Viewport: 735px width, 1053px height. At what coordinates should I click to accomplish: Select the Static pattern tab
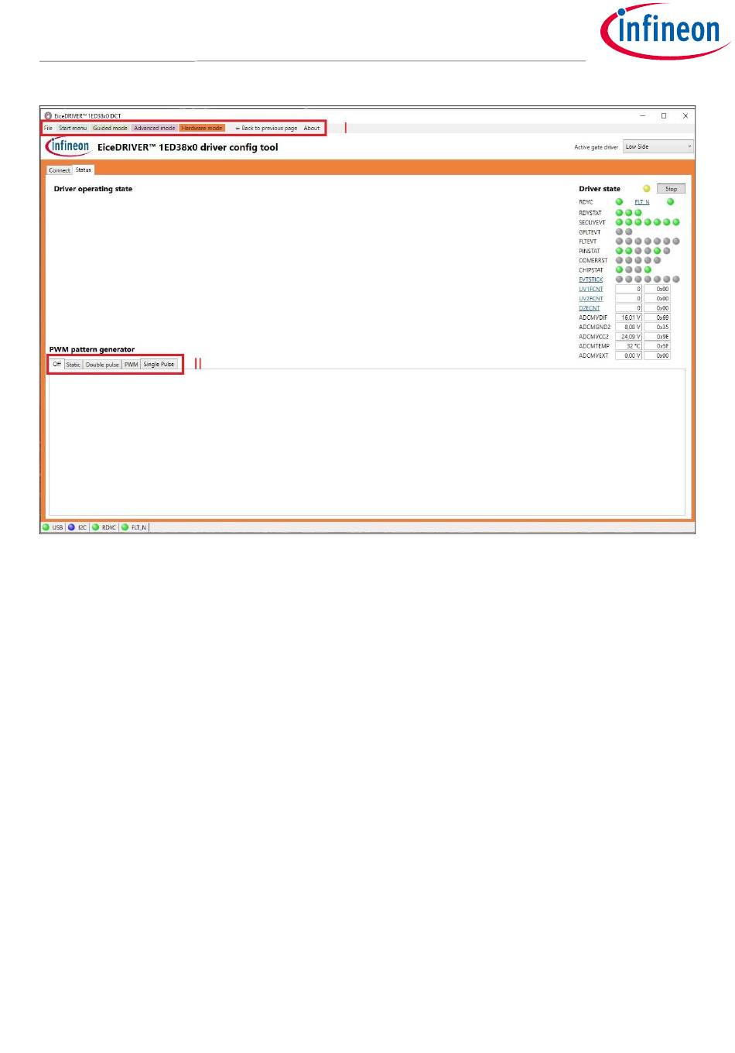tap(73, 364)
